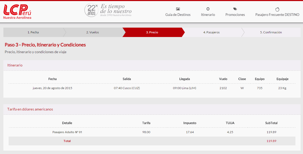Open the Guia de Destinos menu link
This screenshot has width=303, height=154.
click(x=178, y=15)
